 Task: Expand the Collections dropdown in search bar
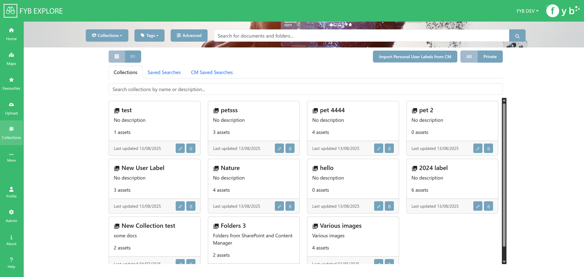[x=107, y=36]
